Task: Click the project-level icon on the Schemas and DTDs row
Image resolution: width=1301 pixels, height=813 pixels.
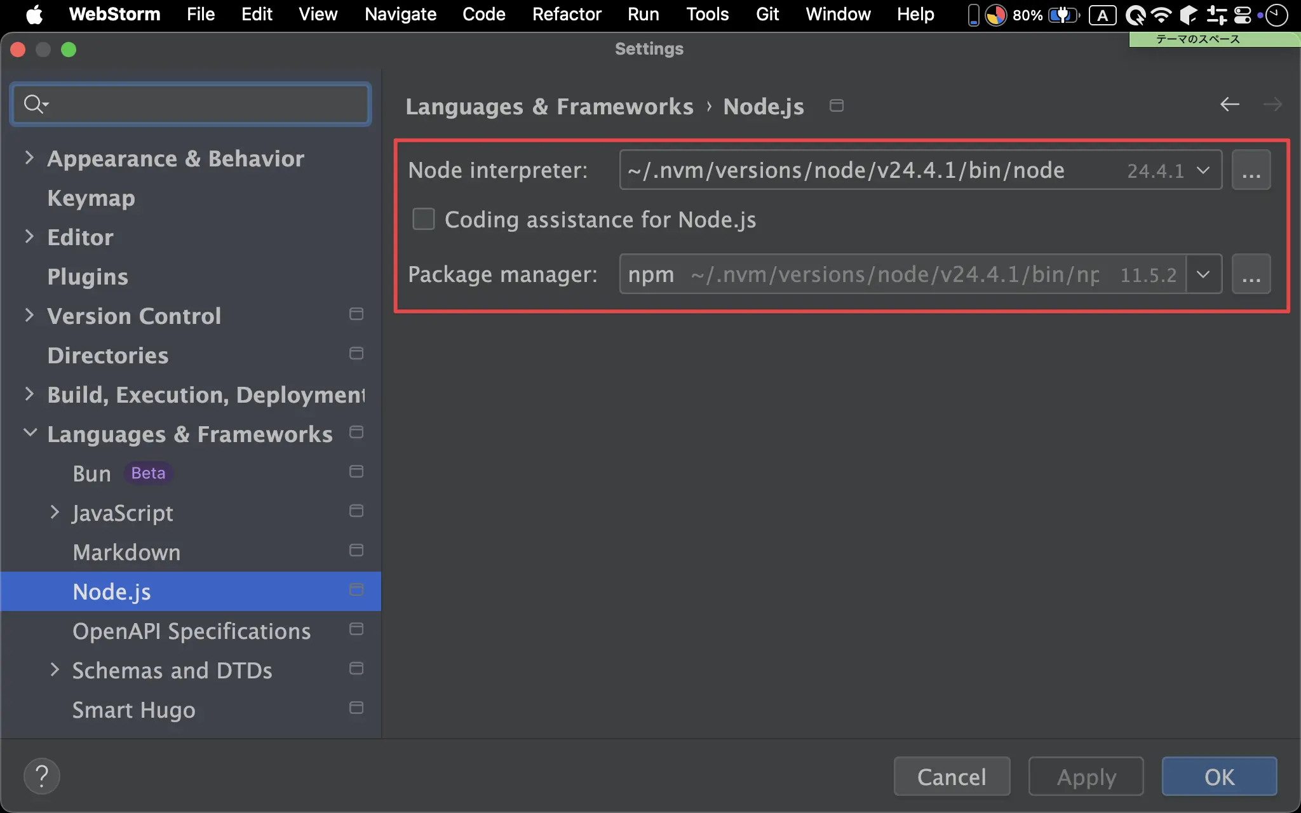Action: pyautogui.click(x=356, y=669)
